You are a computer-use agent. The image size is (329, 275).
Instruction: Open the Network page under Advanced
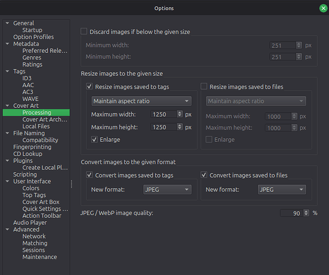[x=34, y=236]
